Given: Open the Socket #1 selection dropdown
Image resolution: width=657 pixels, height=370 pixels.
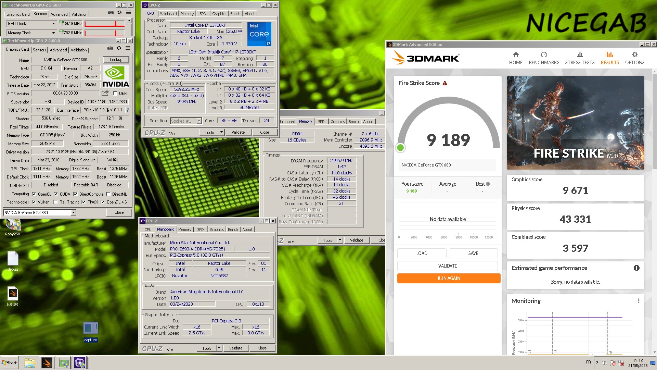Looking at the screenshot, I should [x=186, y=121].
